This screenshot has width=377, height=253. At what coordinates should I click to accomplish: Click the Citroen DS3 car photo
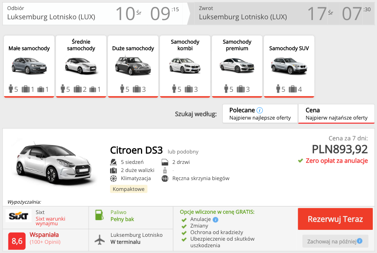point(53,164)
